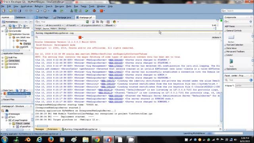This screenshot has width=254, height=143.
Task: Switch to the Databases tab
Action: [20, 17]
